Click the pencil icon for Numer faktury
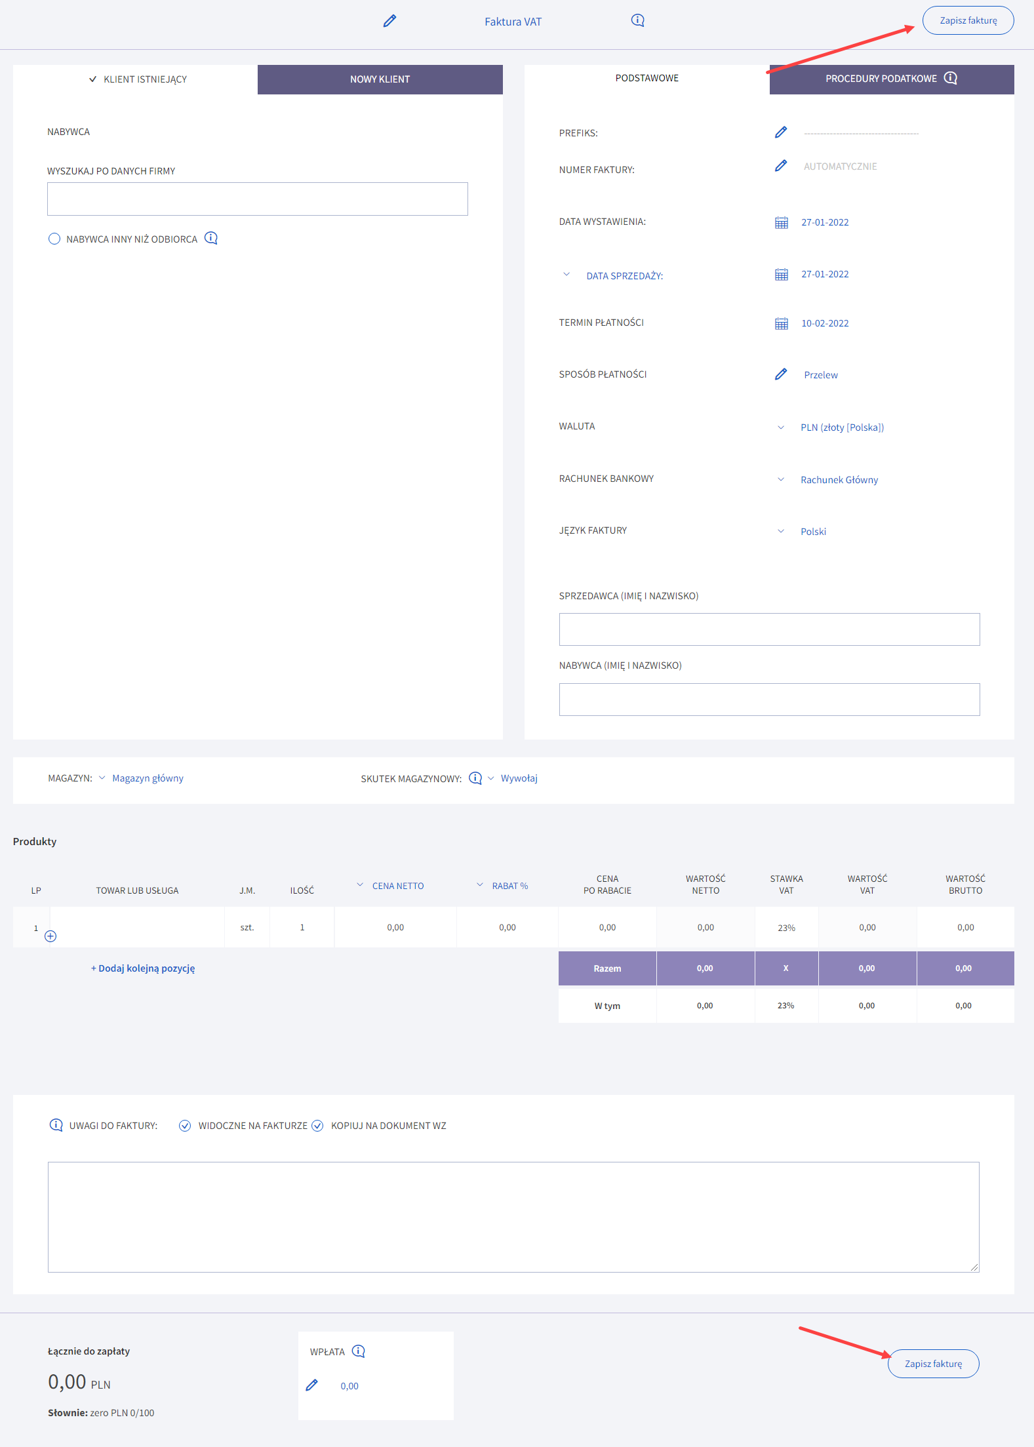Screen dimensions: 1034x1447 (780, 166)
